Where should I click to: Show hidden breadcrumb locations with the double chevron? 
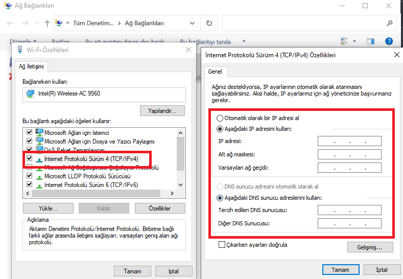click(68, 23)
